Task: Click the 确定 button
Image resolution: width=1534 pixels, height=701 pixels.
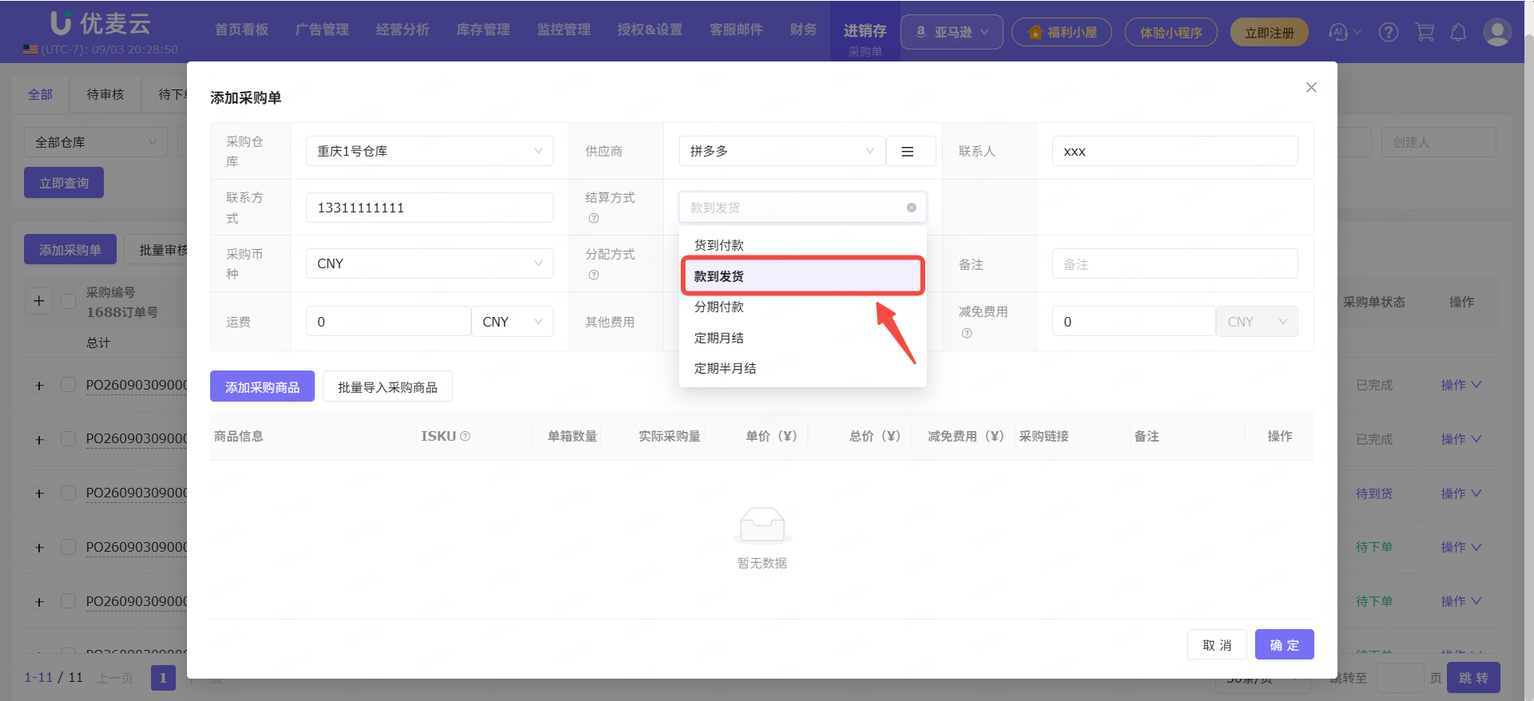Action: pos(1284,644)
